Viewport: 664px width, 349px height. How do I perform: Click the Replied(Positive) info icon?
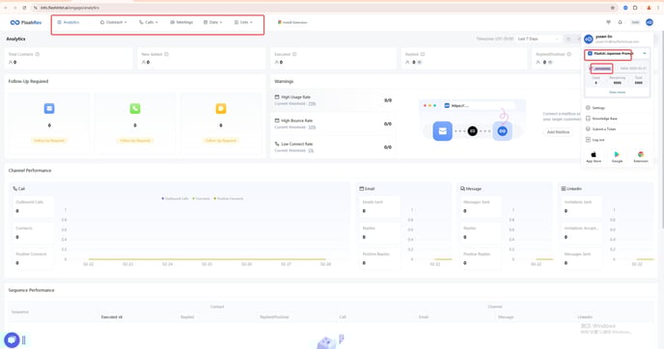pos(569,54)
